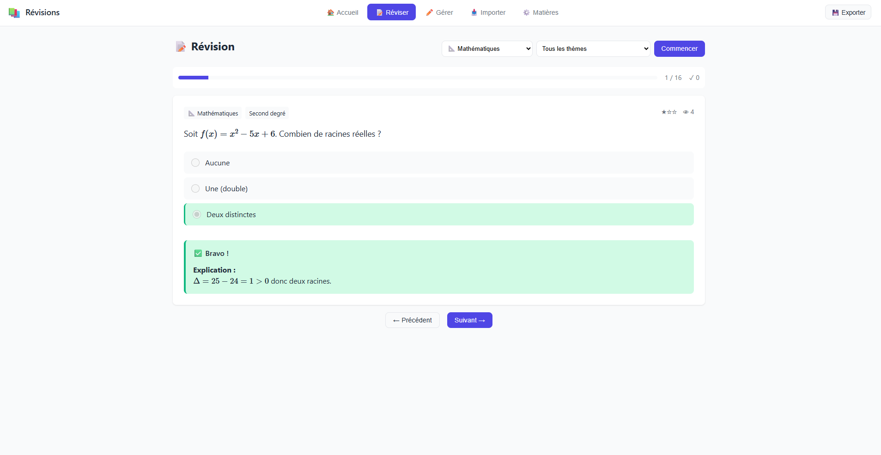The height and width of the screenshot is (455, 881).
Task: Open the Mathématiques subject dropdown
Action: coord(487,49)
